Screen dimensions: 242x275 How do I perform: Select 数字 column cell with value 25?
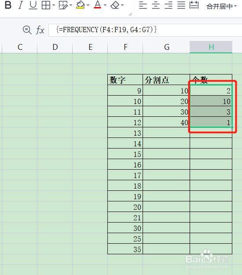point(125,238)
